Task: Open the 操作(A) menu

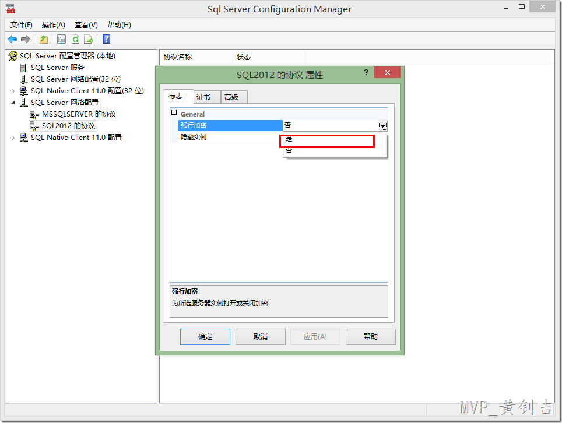Action: [x=54, y=24]
